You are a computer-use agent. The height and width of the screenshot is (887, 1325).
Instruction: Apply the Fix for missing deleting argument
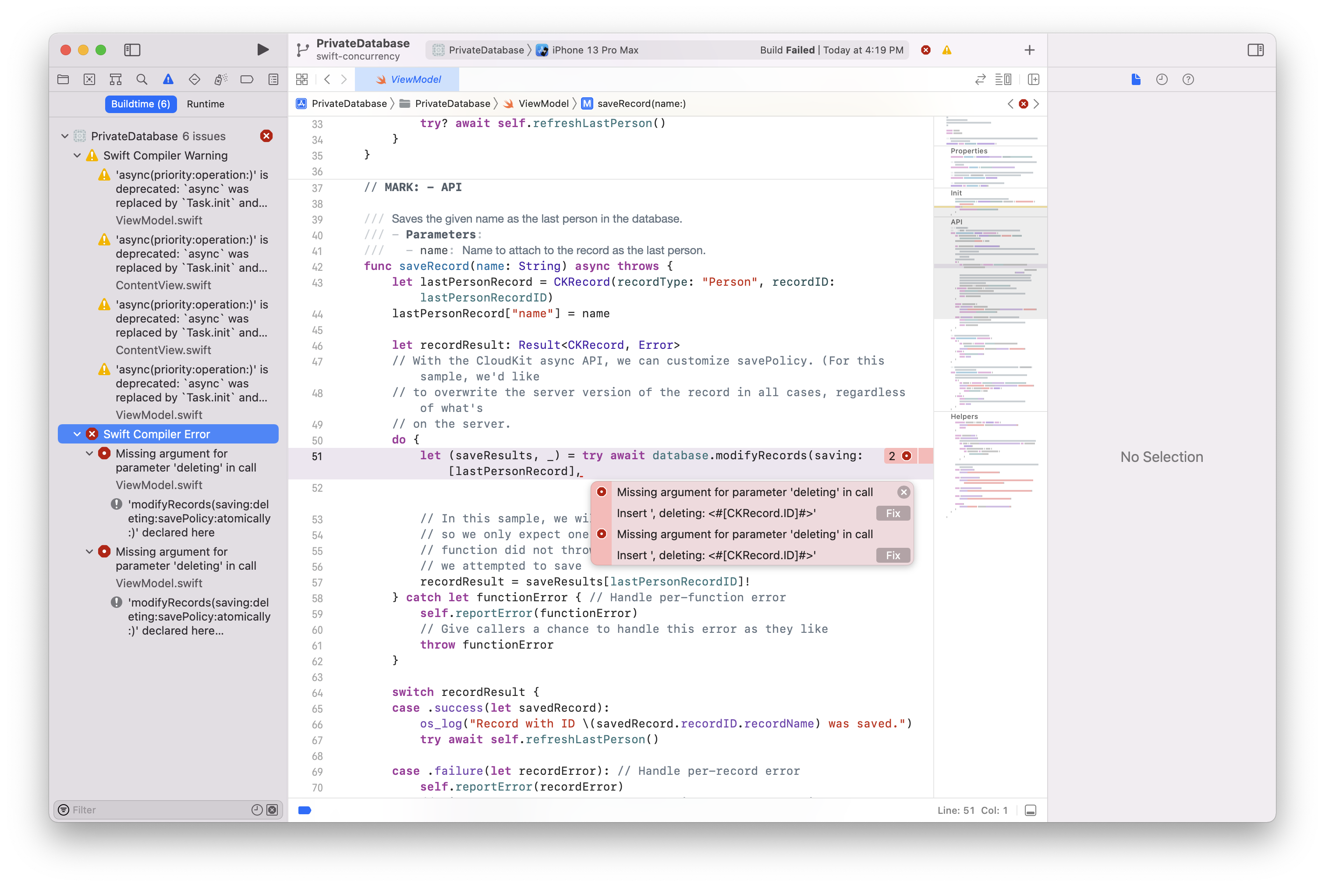point(893,513)
